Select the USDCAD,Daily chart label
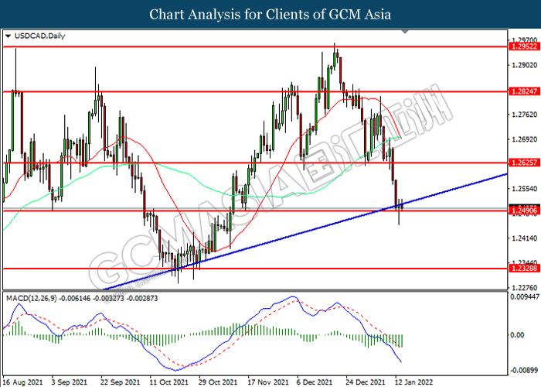541x387 pixels. pos(39,36)
